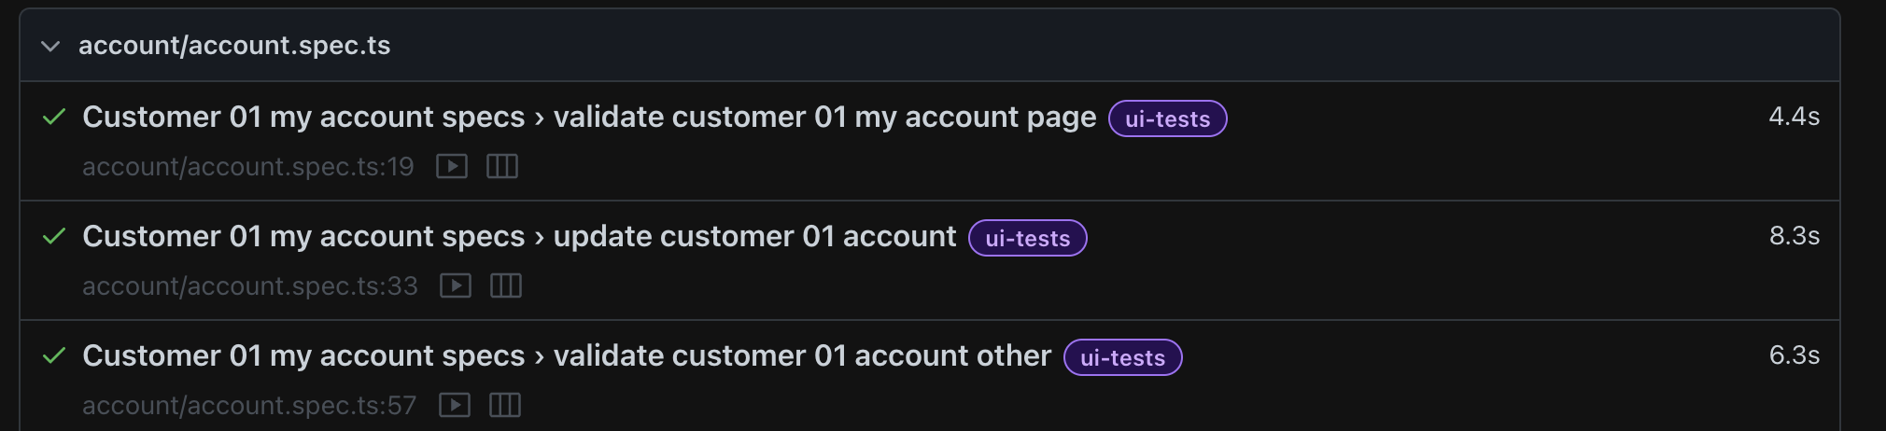This screenshot has height=431, width=1886.
Task: Filter by ui-tests tag on my account page test
Action: pyautogui.click(x=1168, y=118)
